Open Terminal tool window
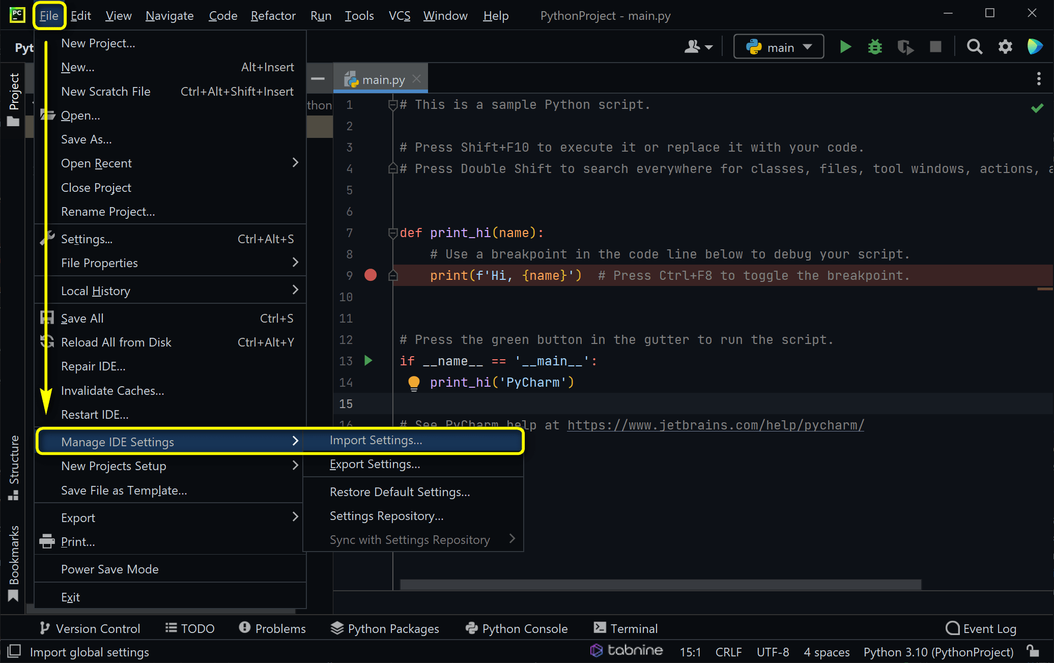Screen dimensions: 1054x663 tap(626, 628)
